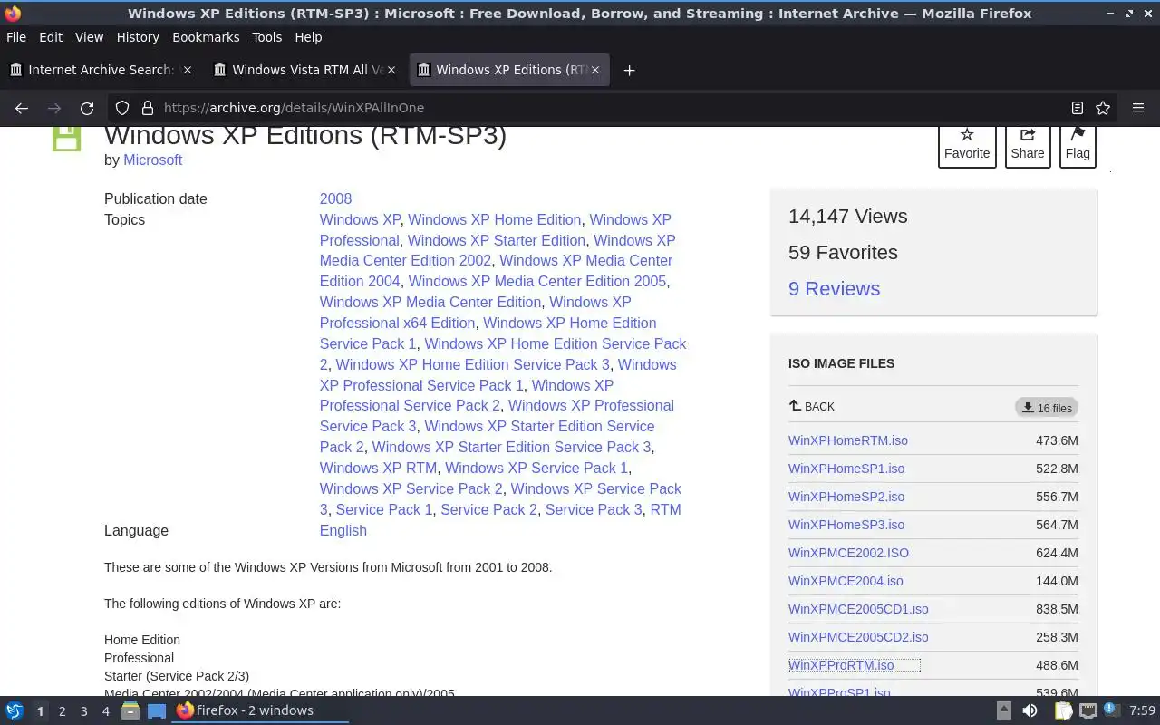The width and height of the screenshot is (1160, 725).
Task: Switch to workspace 3
Action: coord(83,711)
